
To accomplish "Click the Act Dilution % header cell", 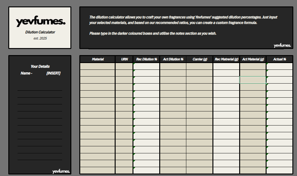I will point(173,59).
